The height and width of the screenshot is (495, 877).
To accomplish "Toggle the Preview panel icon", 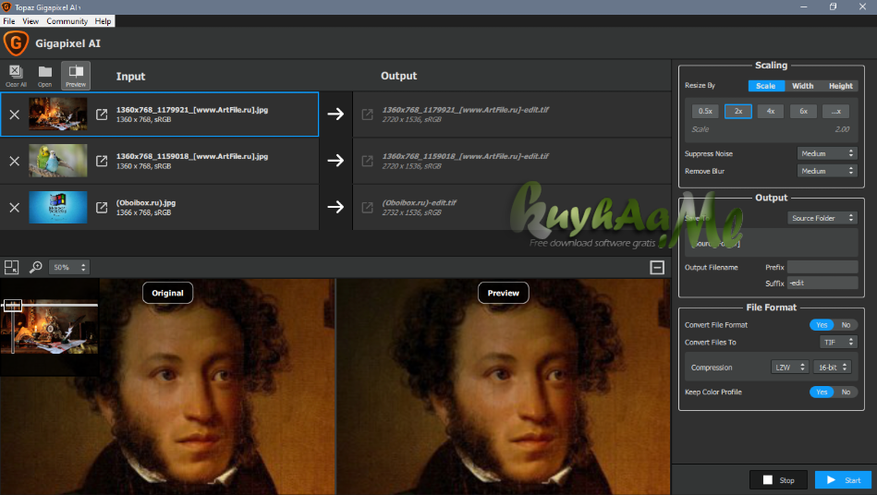I will pyautogui.click(x=76, y=76).
